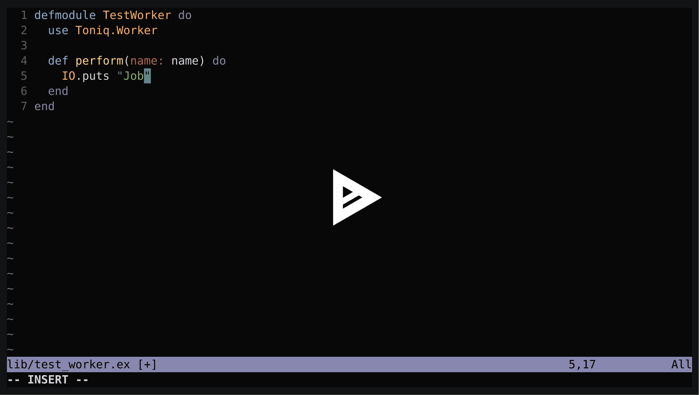Click the All scroll indicator in status bar
Screen dimensions: 699x395
pos(681,364)
